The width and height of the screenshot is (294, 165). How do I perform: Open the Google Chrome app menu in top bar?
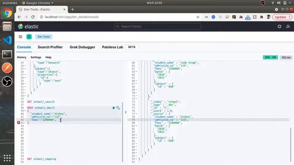38,3
